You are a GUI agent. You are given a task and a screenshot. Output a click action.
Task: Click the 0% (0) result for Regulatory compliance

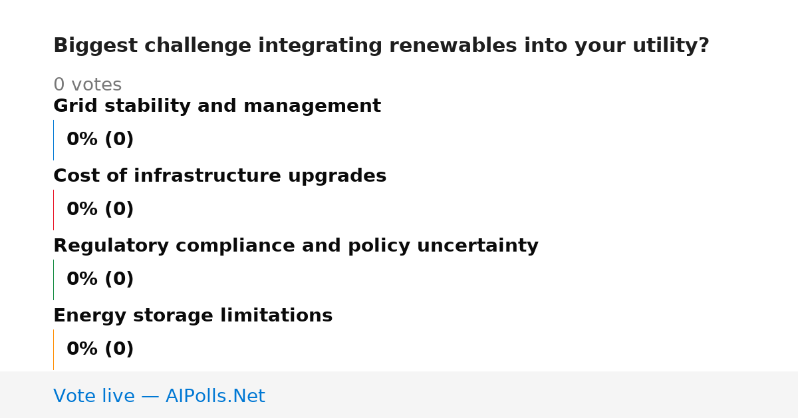coord(100,280)
